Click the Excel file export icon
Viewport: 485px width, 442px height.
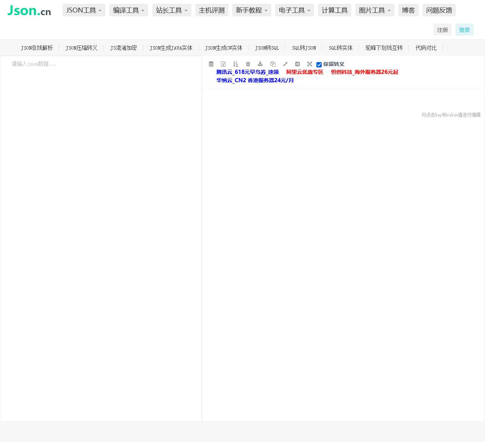[223, 64]
